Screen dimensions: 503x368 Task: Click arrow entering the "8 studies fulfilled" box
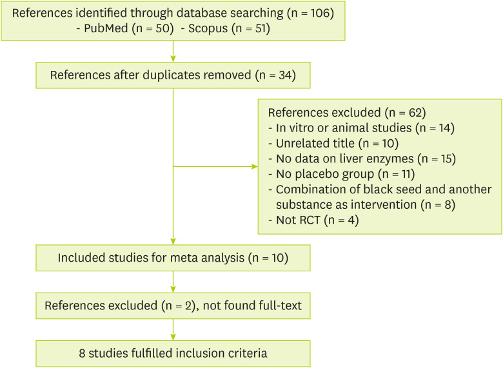tap(173, 336)
